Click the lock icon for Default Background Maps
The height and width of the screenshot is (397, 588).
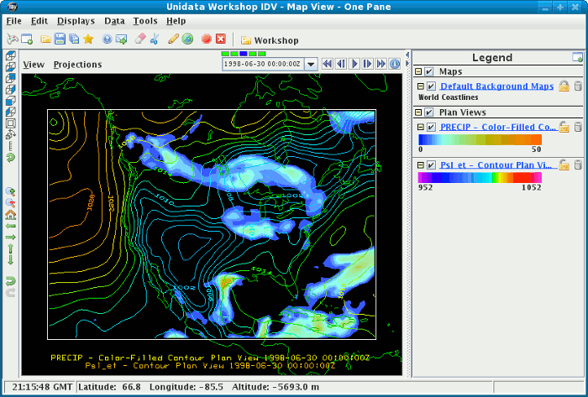coord(564,86)
